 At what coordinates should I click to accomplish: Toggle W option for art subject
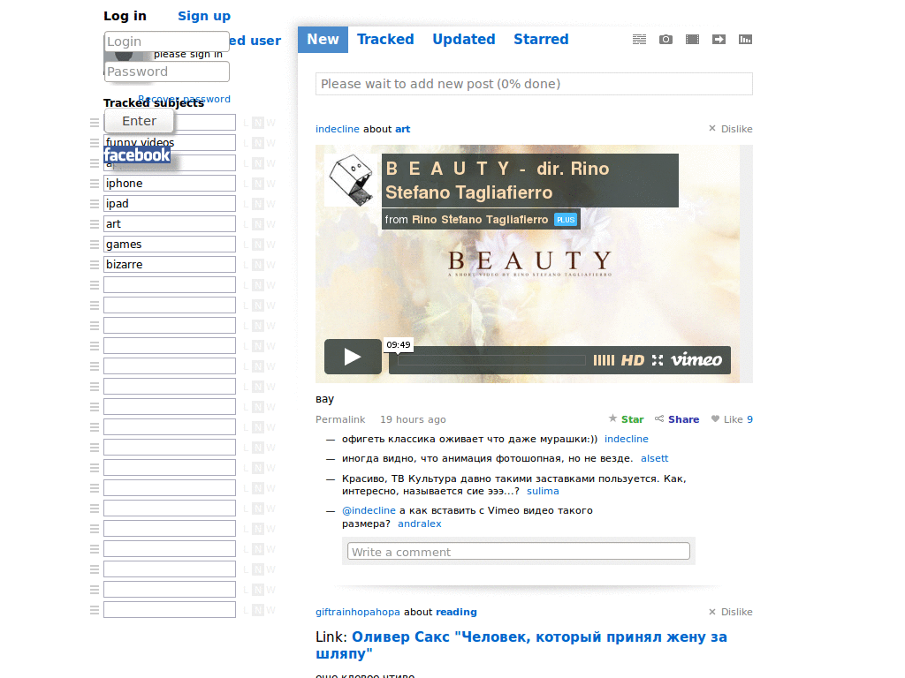pos(270,223)
